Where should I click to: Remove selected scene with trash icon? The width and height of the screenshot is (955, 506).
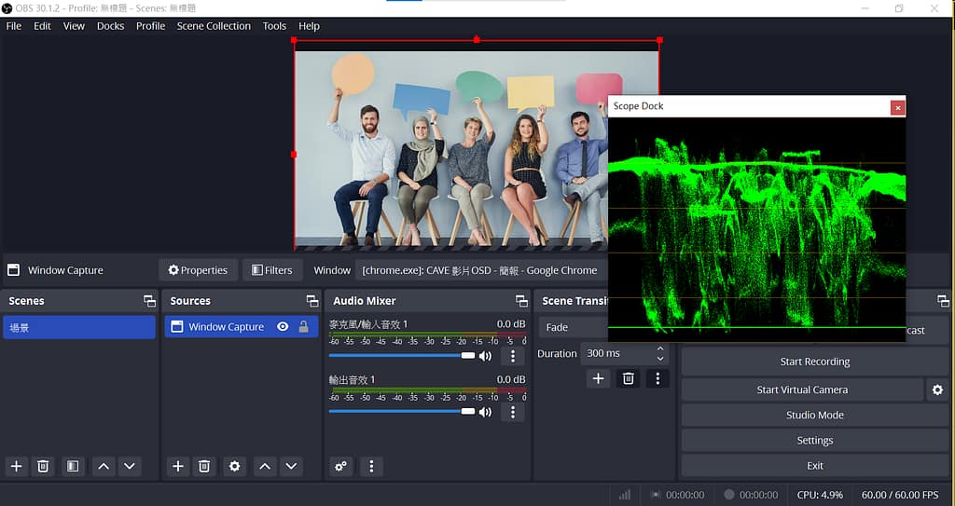43,467
